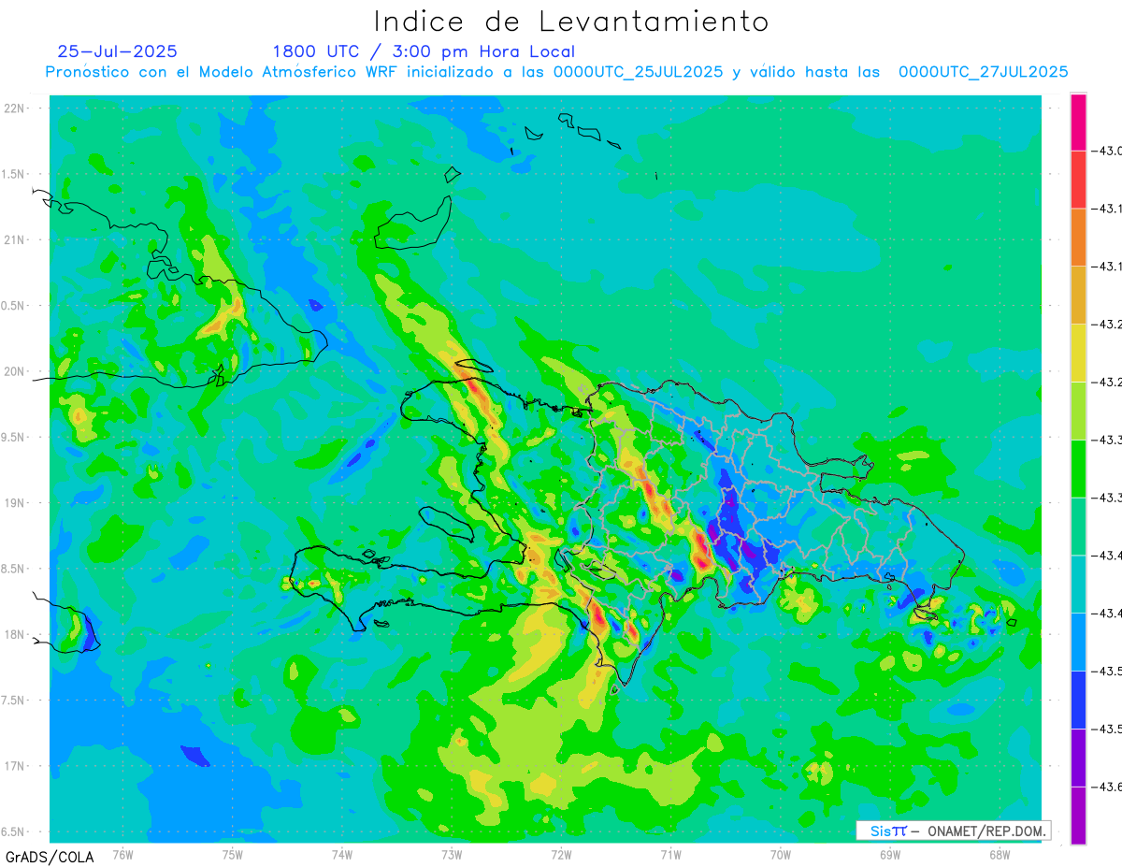Select the 21N latitude label
1122x867 pixels.
point(16,239)
